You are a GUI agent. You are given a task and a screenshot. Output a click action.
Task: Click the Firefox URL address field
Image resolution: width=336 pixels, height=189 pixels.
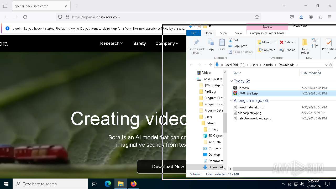click(x=159, y=17)
